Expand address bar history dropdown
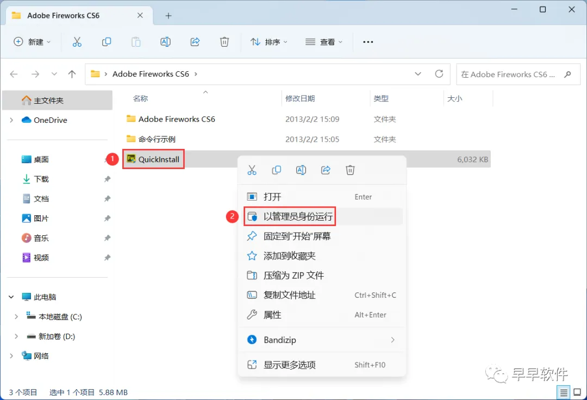This screenshot has width=587, height=400. point(418,74)
